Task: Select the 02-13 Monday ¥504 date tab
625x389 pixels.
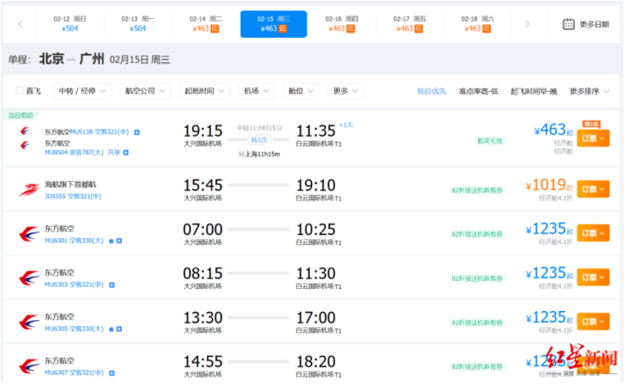Action: click(138, 24)
